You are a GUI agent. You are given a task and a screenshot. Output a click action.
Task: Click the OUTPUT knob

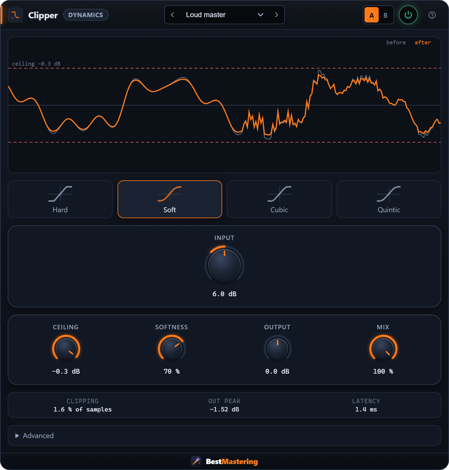(277, 349)
